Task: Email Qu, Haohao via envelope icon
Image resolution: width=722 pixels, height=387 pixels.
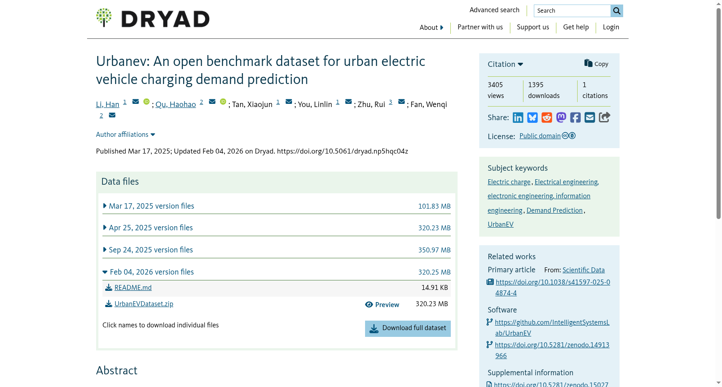Action: (212, 102)
